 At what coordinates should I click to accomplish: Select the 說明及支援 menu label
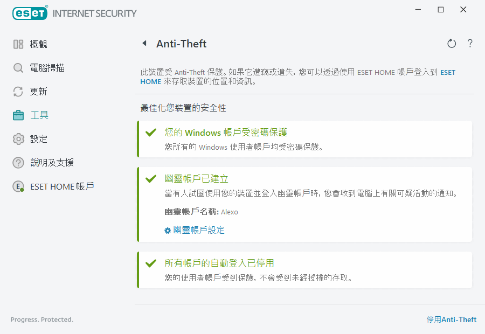(52, 163)
